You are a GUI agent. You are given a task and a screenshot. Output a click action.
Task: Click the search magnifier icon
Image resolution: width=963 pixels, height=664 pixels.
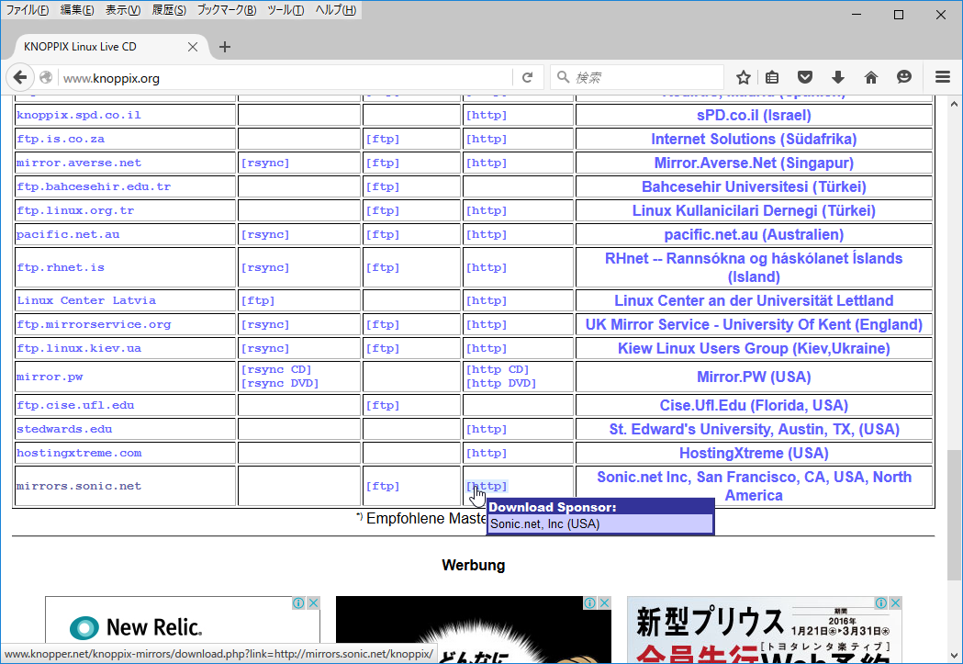[x=563, y=77]
